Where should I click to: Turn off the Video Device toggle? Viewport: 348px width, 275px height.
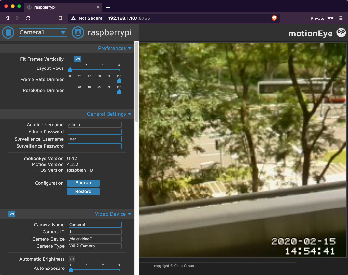point(8,214)
